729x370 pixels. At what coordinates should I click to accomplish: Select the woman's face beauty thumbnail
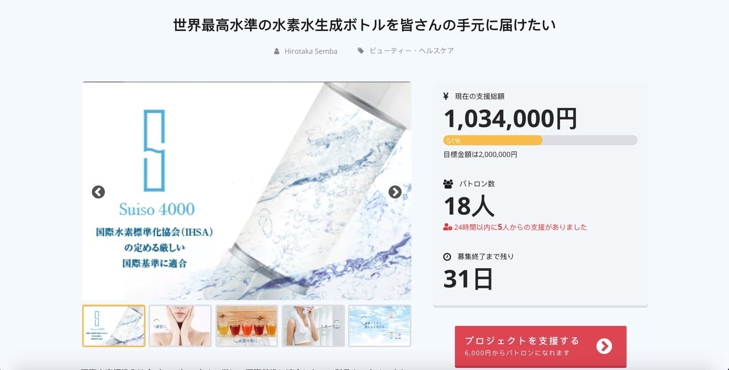point(180,326)
